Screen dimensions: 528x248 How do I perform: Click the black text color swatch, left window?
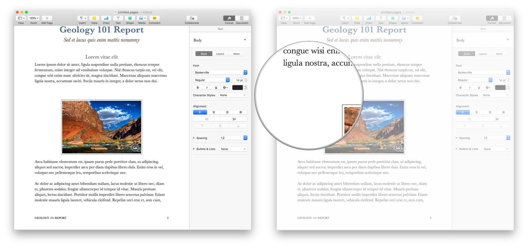(x=237, y=88)
